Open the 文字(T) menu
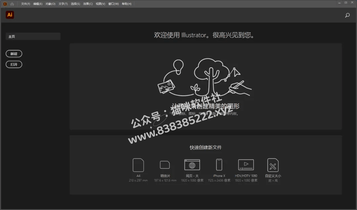This screenshot has width=357, height=210. click(63, 4)
